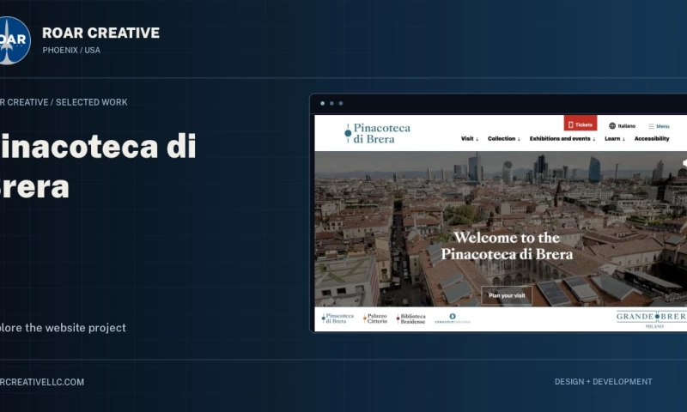
Task: Click the Pinacoteca di Brera footer logo
Action: coord(337,318)
